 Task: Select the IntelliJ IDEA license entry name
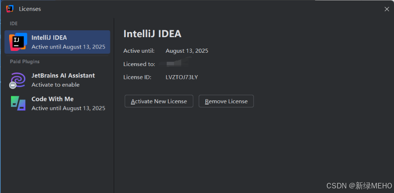point(49,38)
